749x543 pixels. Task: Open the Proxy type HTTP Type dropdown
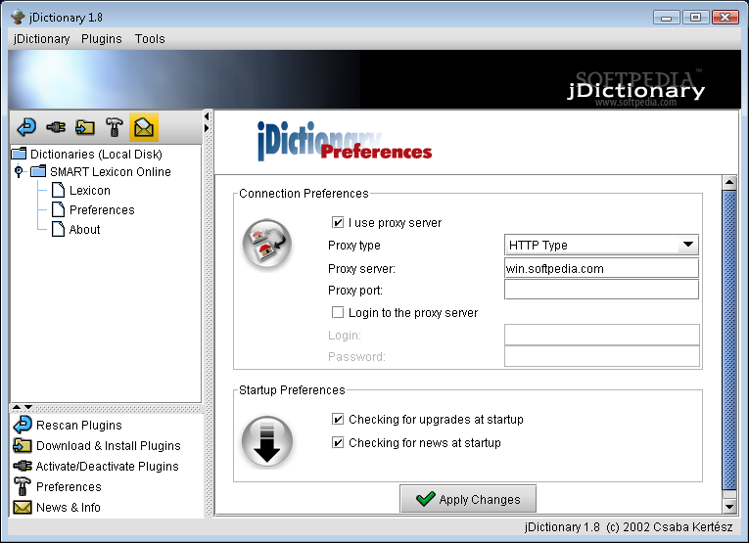pos(601,245)
